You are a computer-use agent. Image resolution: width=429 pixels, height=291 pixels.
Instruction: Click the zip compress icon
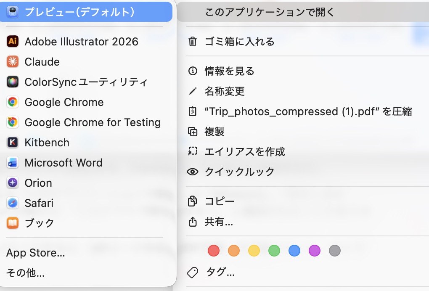(193, 111)
